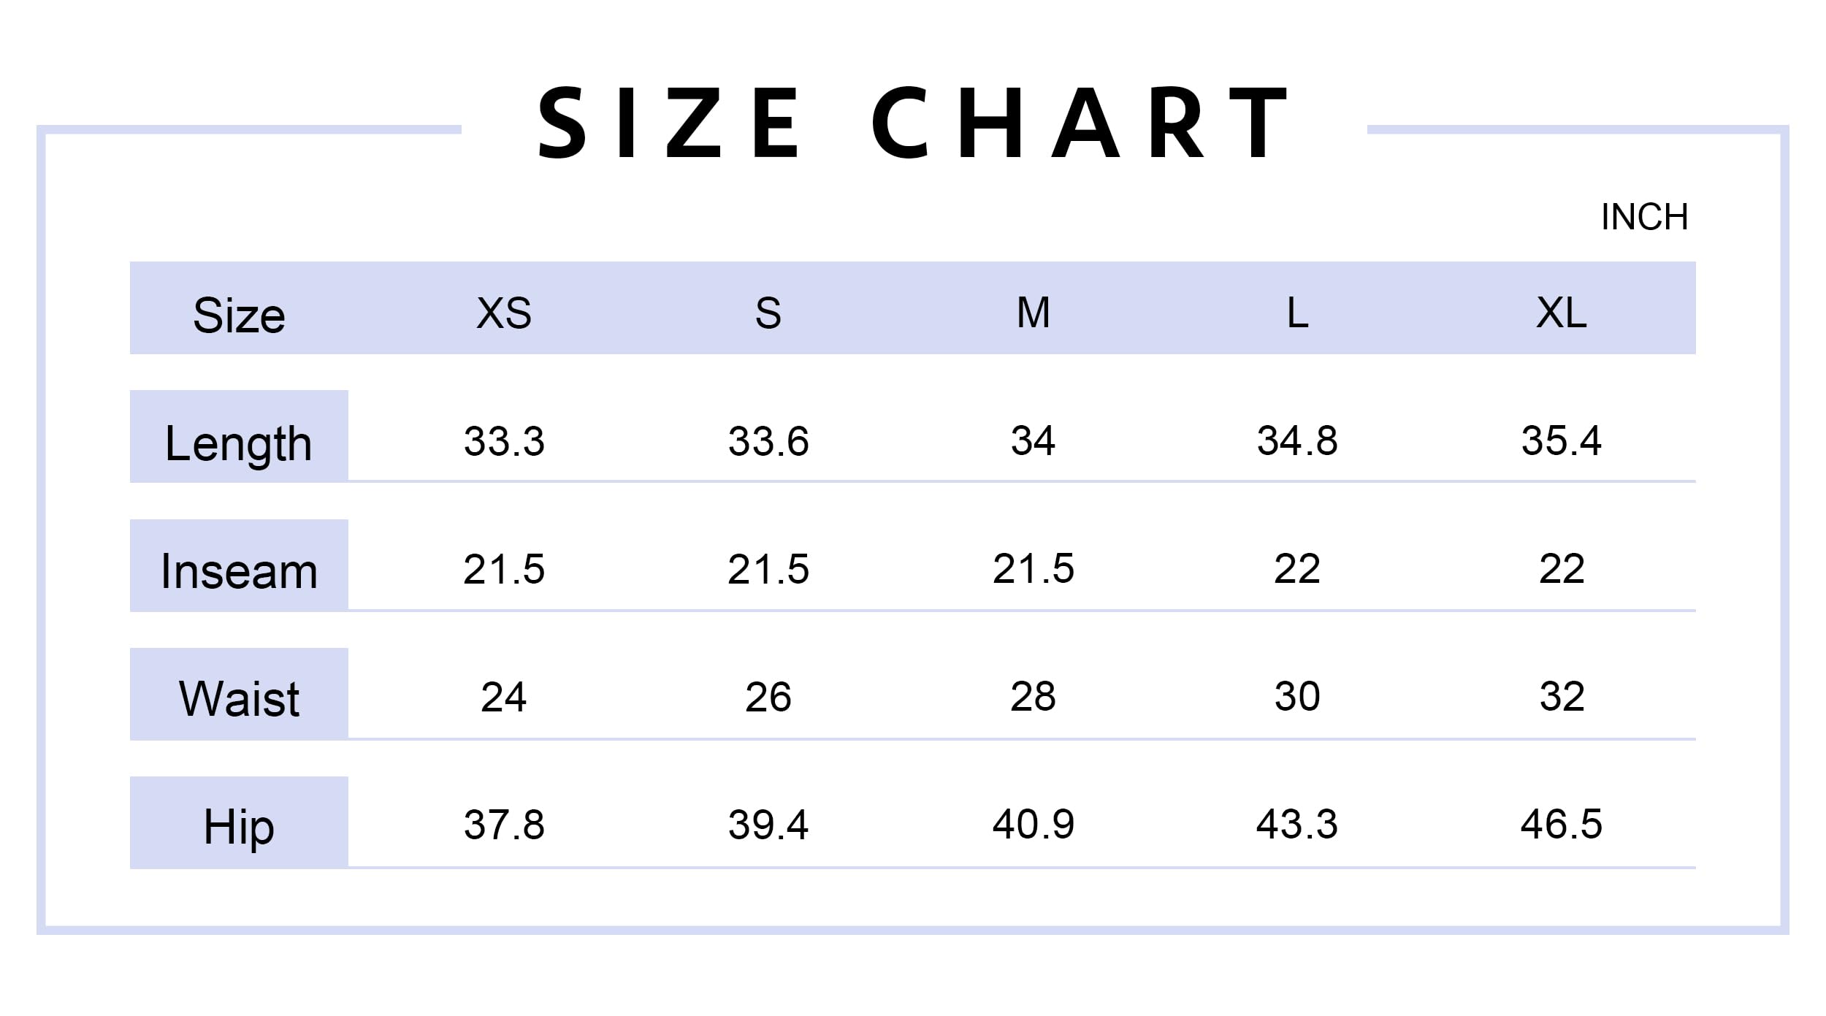Click the Size header cell
The height and width of the screenshot is (1016, 1826).
pyautogui.click(x=239, y=315)
